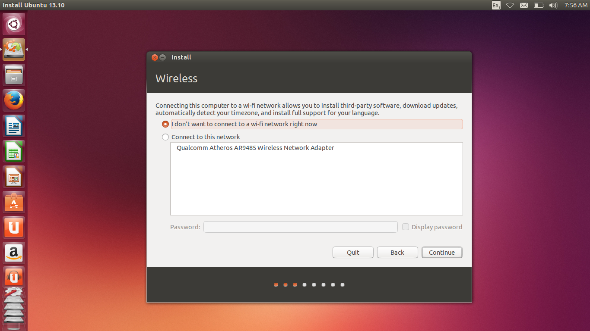The height and width of the screenshot is (331, 590).
Task: Open the sound volume indicator
Action: tap(553, 5)
